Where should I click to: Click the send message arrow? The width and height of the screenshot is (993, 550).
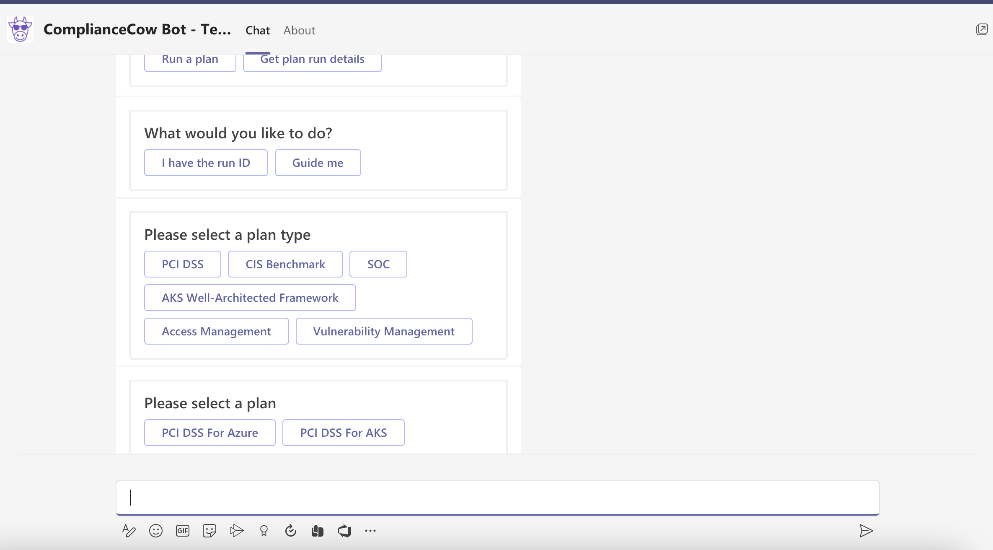(866, 531)
